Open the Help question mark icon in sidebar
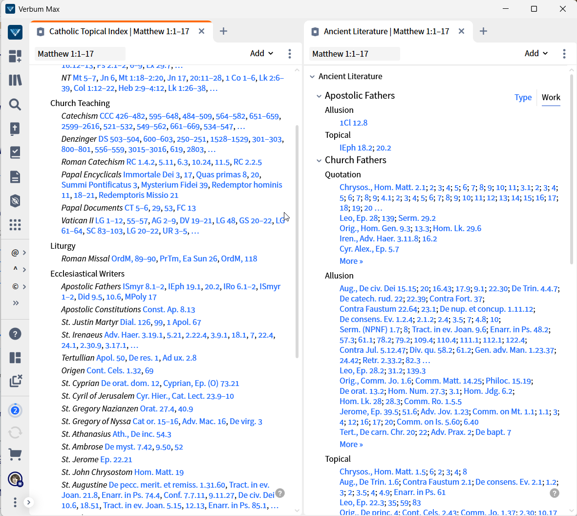Screen dimensions: 577x516 pos(15,334)
